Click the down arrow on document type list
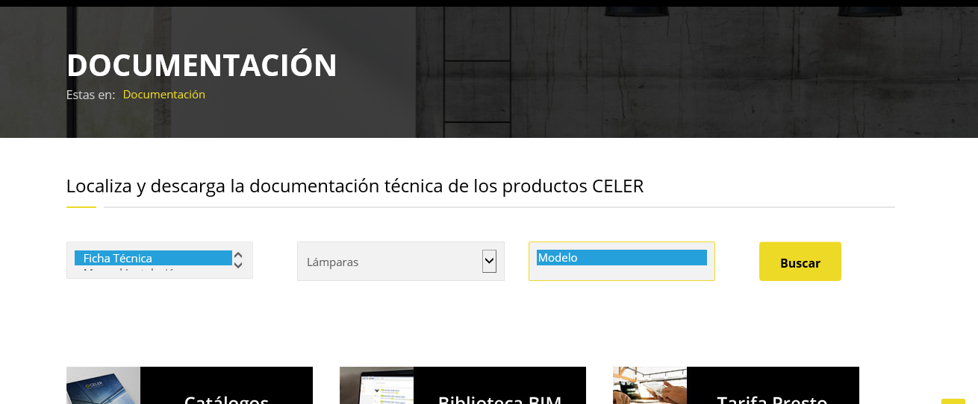This screenshot has height=404, width=978. (x=238, y=265)
